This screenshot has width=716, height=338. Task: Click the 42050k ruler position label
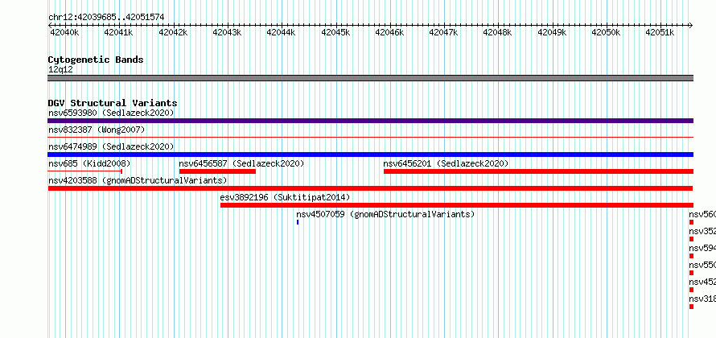607,33
